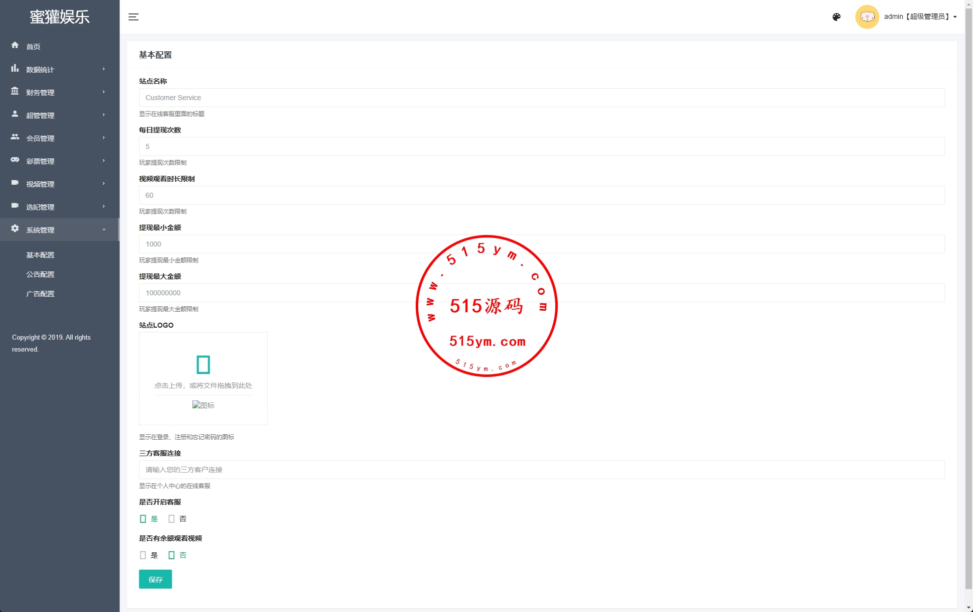The width and height of the screenshot is (973, 612).
Task: Click the camera icon for 视频管理
Action: [15, 183]
